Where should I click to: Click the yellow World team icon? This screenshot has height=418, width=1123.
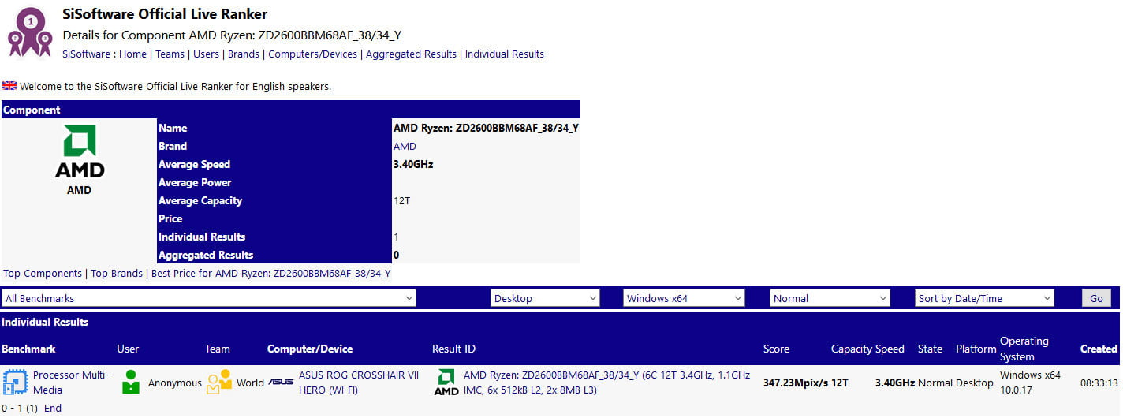tap(219, 383)
